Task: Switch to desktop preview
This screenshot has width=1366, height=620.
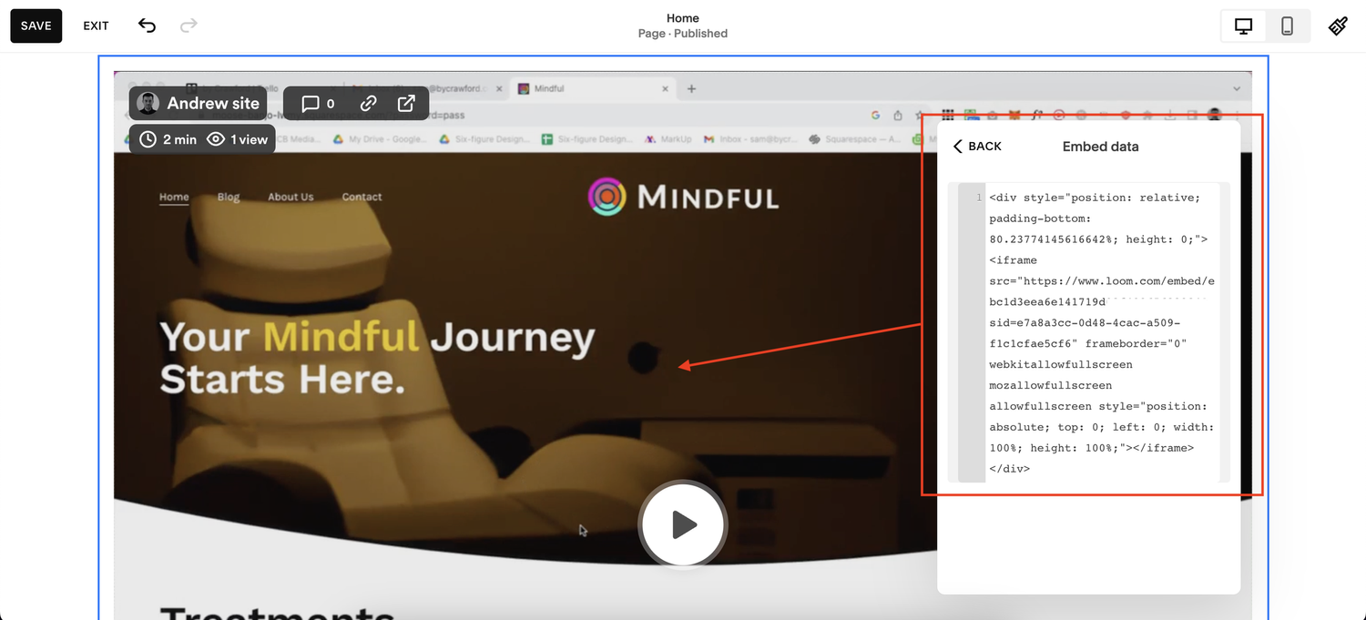Action: coord(1243,25)
